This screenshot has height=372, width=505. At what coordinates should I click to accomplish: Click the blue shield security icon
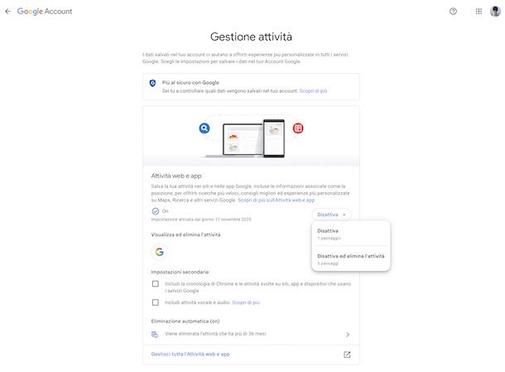click(152, 83)
